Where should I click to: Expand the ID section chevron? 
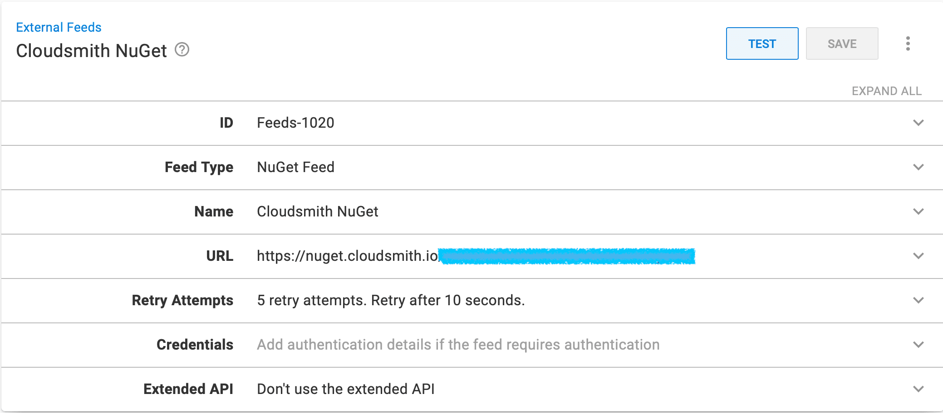(x=918, y=123)
